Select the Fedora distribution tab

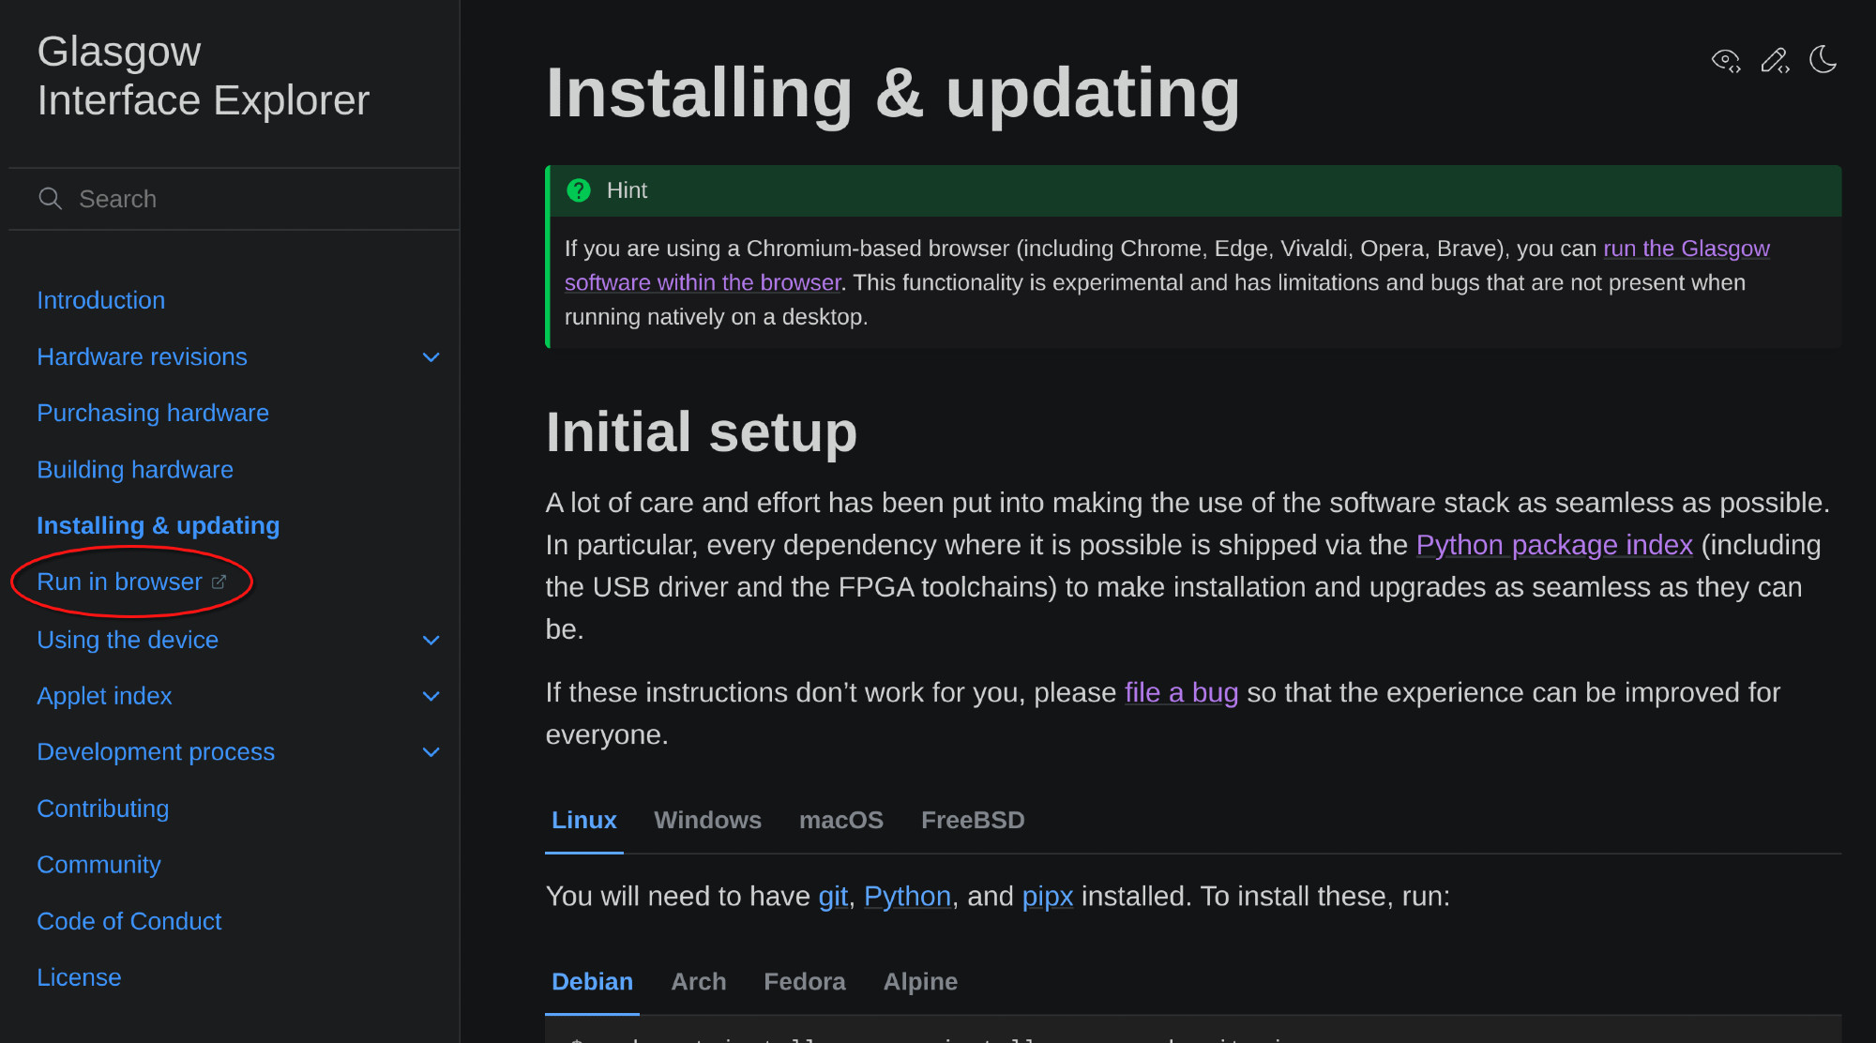click(x=804, y=982)
